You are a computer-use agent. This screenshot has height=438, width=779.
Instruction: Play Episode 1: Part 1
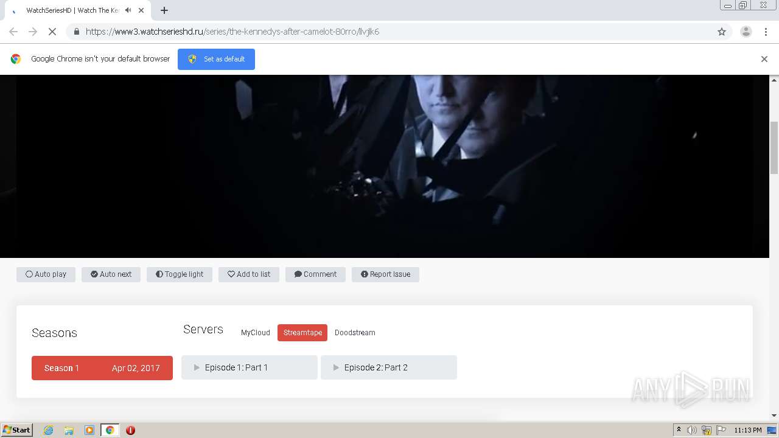[x=250, y=367]
